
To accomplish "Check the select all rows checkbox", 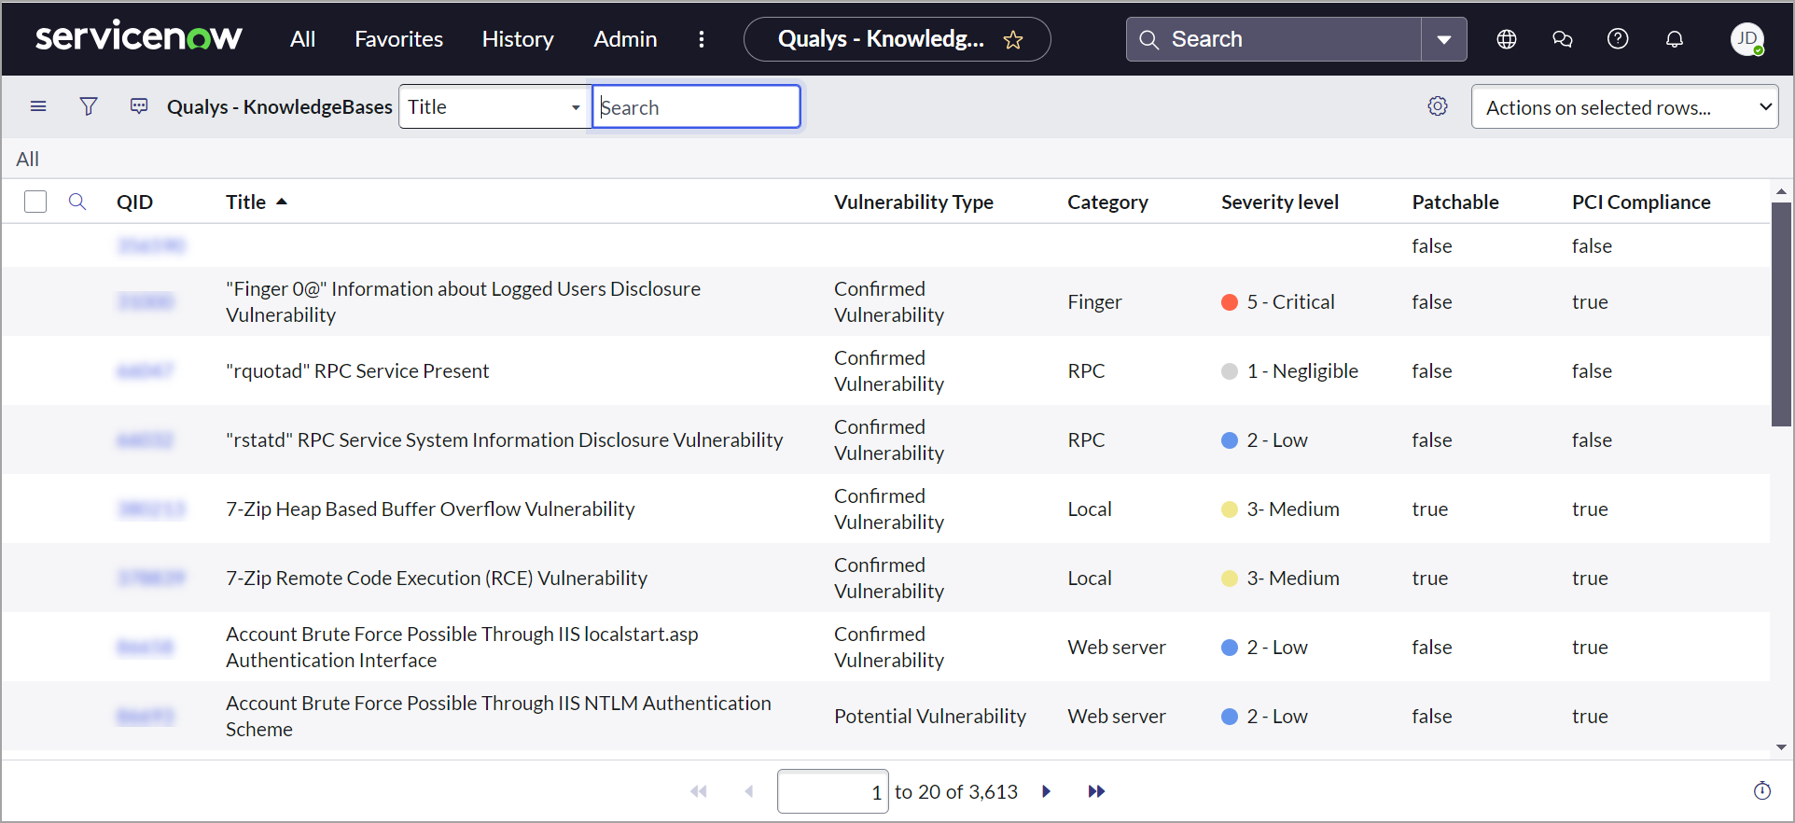I will coord(35,202).
